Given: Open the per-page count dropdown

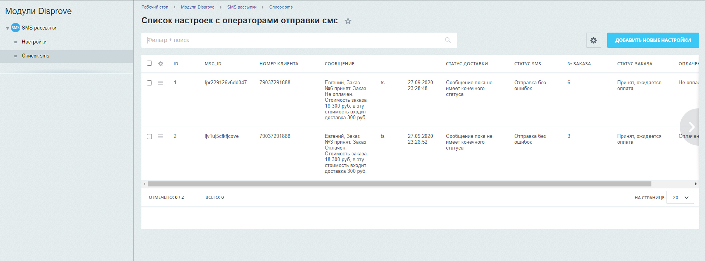Looking at the screenshot, I should coord(680,197).
